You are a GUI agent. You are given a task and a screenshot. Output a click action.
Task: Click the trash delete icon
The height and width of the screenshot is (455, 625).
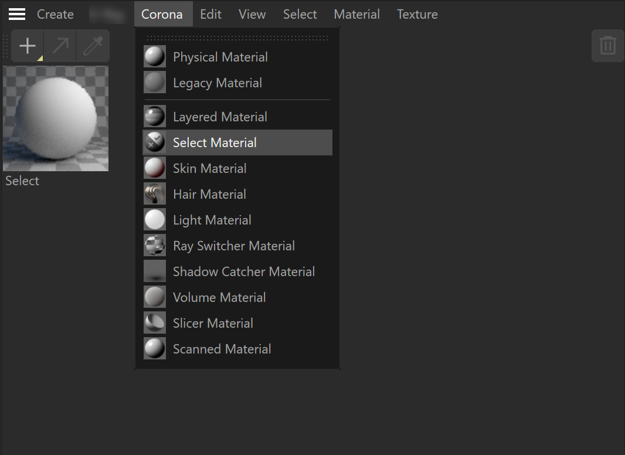point(608,46)
